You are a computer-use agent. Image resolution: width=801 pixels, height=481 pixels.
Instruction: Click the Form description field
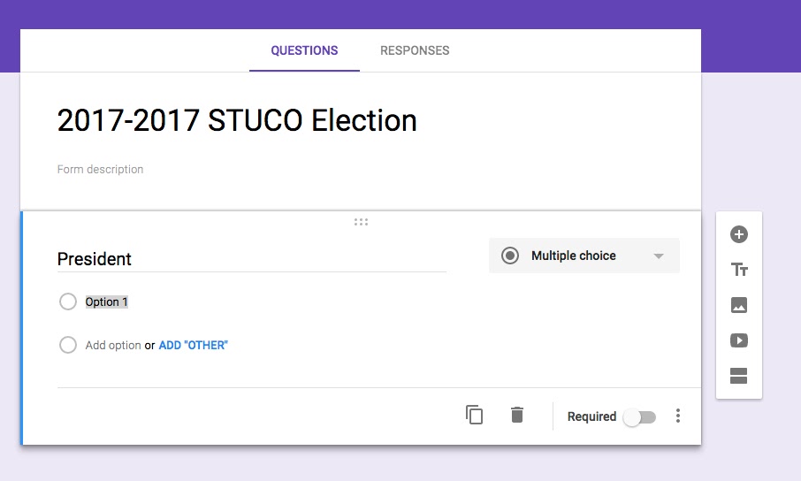coord(100,169)
